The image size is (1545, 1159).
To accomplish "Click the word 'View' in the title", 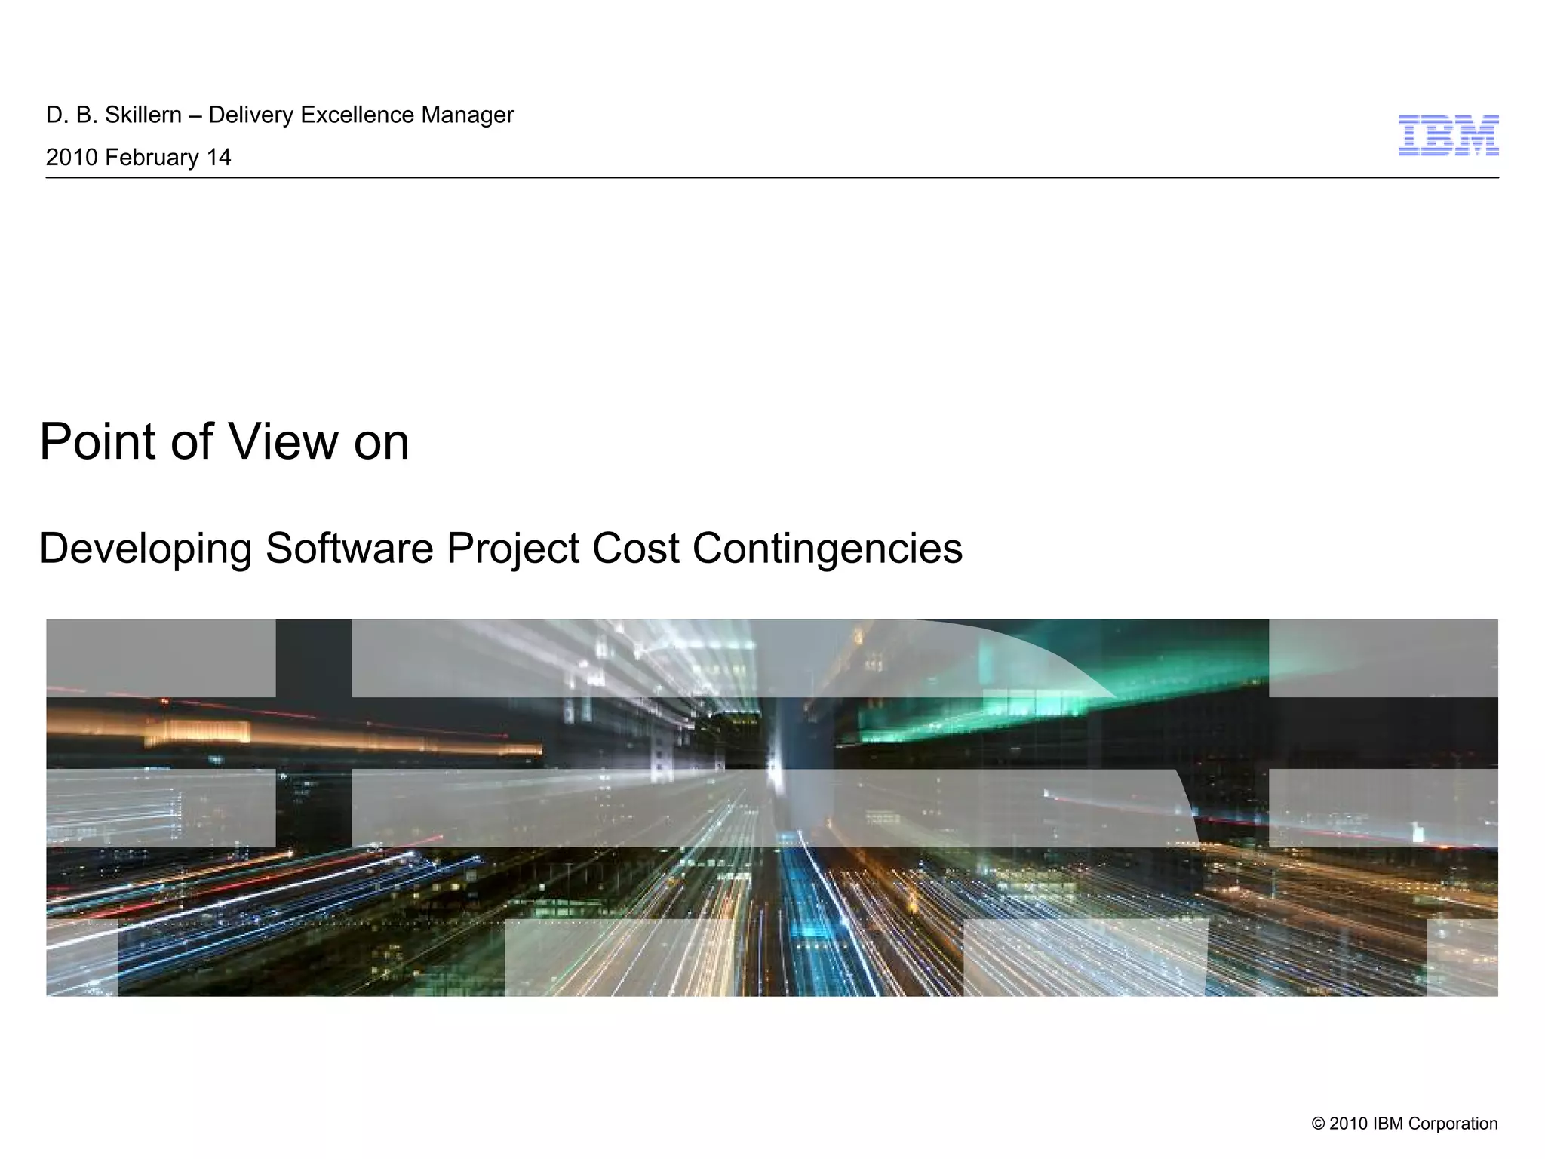I will click(x=283, y=441).
